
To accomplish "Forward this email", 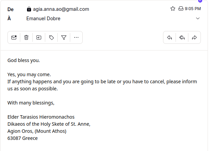I will [x=194, y=37].
